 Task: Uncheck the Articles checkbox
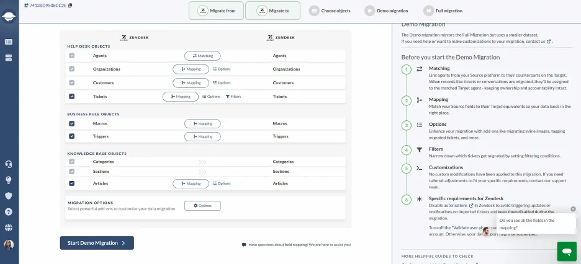71,183
